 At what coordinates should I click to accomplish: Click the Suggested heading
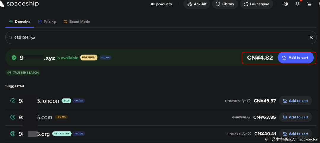pos(15,86)
